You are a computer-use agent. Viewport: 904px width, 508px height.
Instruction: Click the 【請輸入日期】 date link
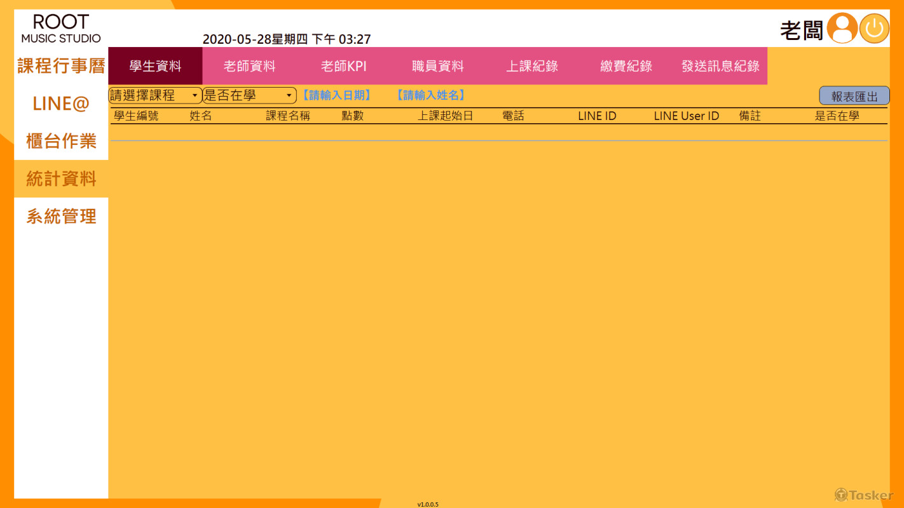point(336,95)
